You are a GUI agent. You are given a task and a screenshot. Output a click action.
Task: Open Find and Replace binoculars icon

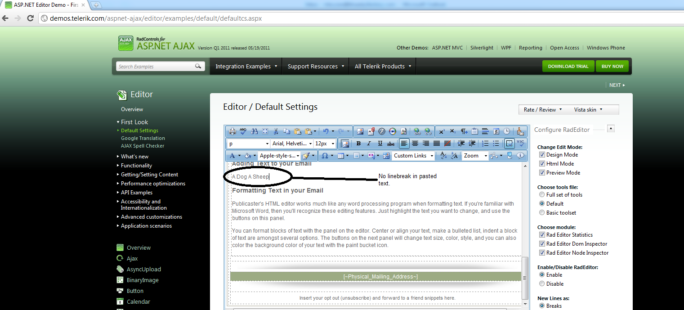(254, 131)
